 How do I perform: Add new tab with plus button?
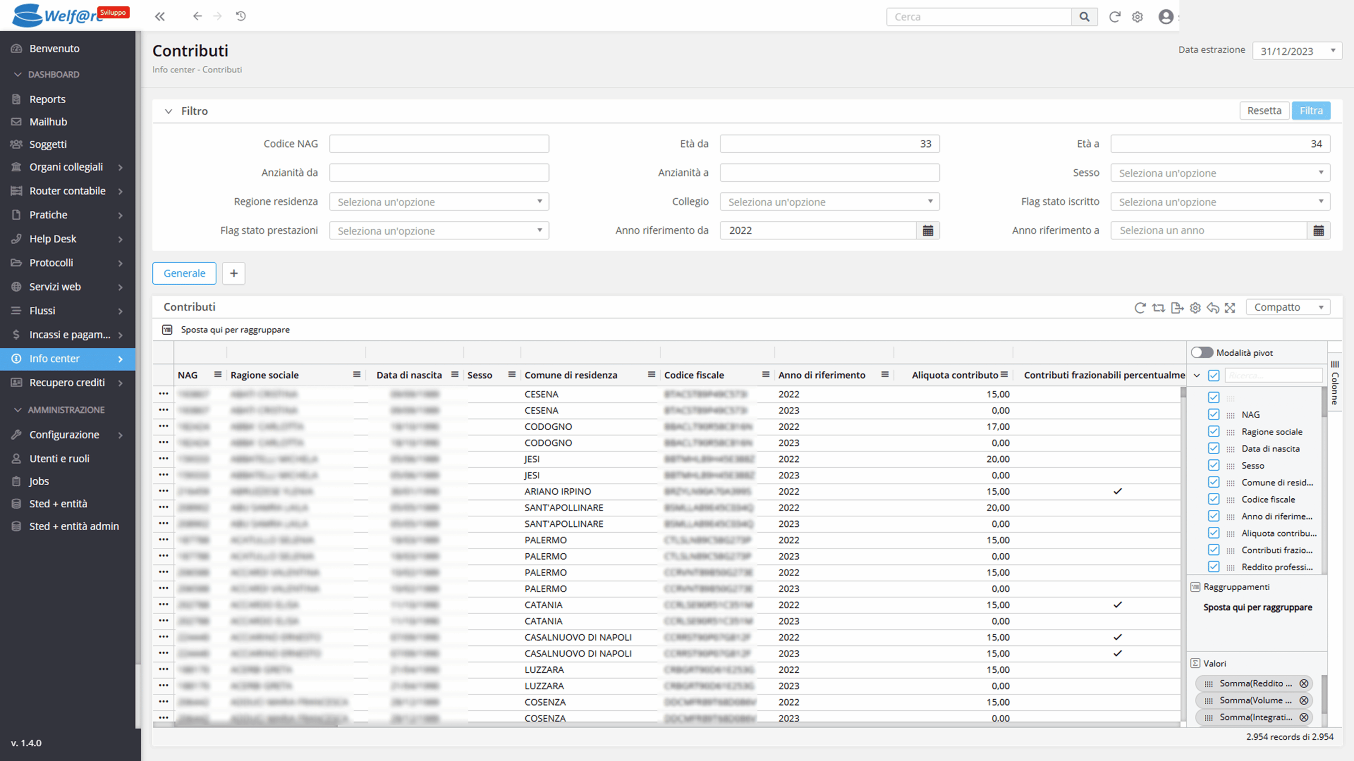tap(234, 273)
